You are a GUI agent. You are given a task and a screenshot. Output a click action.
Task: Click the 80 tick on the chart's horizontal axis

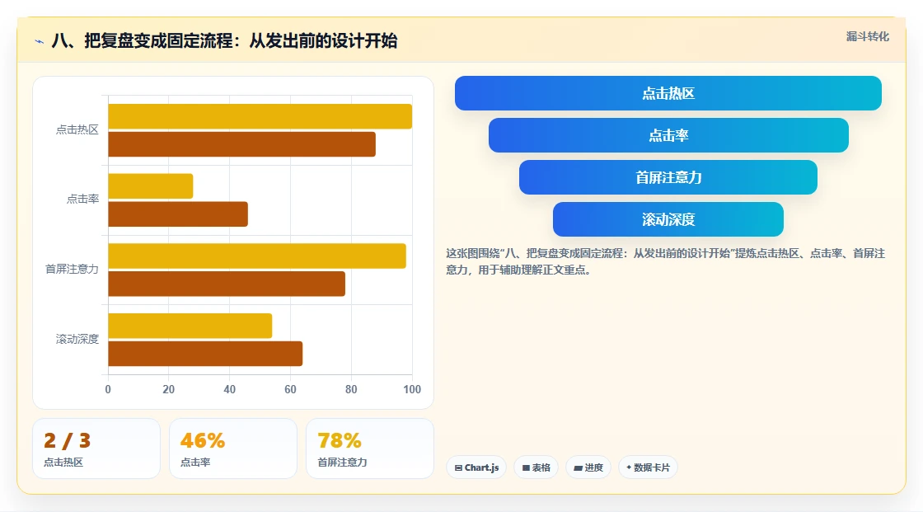coord(351,389)
